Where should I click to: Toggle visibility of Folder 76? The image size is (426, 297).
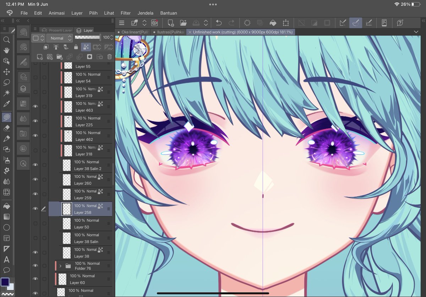click(x=35, y=265)
